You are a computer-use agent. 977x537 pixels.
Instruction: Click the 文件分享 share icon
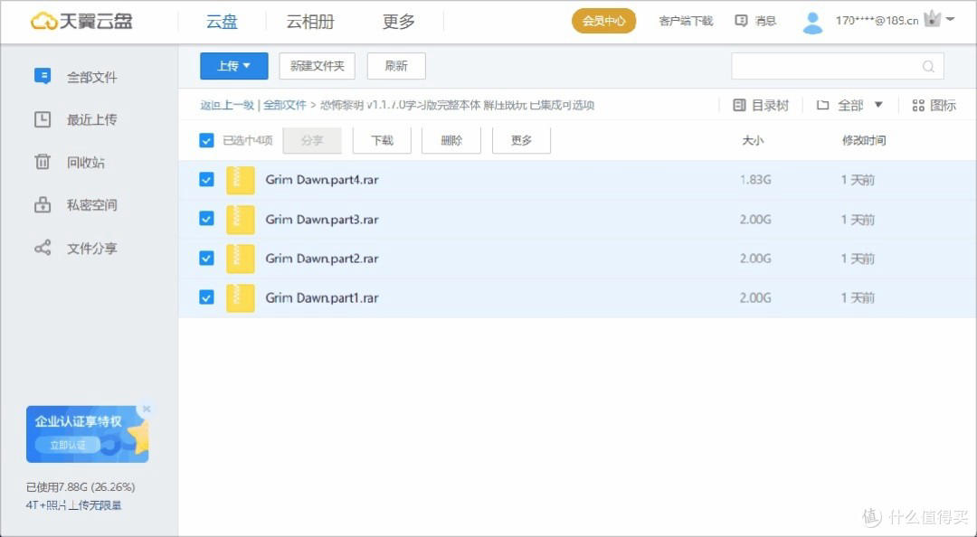[x=43, y=249]
